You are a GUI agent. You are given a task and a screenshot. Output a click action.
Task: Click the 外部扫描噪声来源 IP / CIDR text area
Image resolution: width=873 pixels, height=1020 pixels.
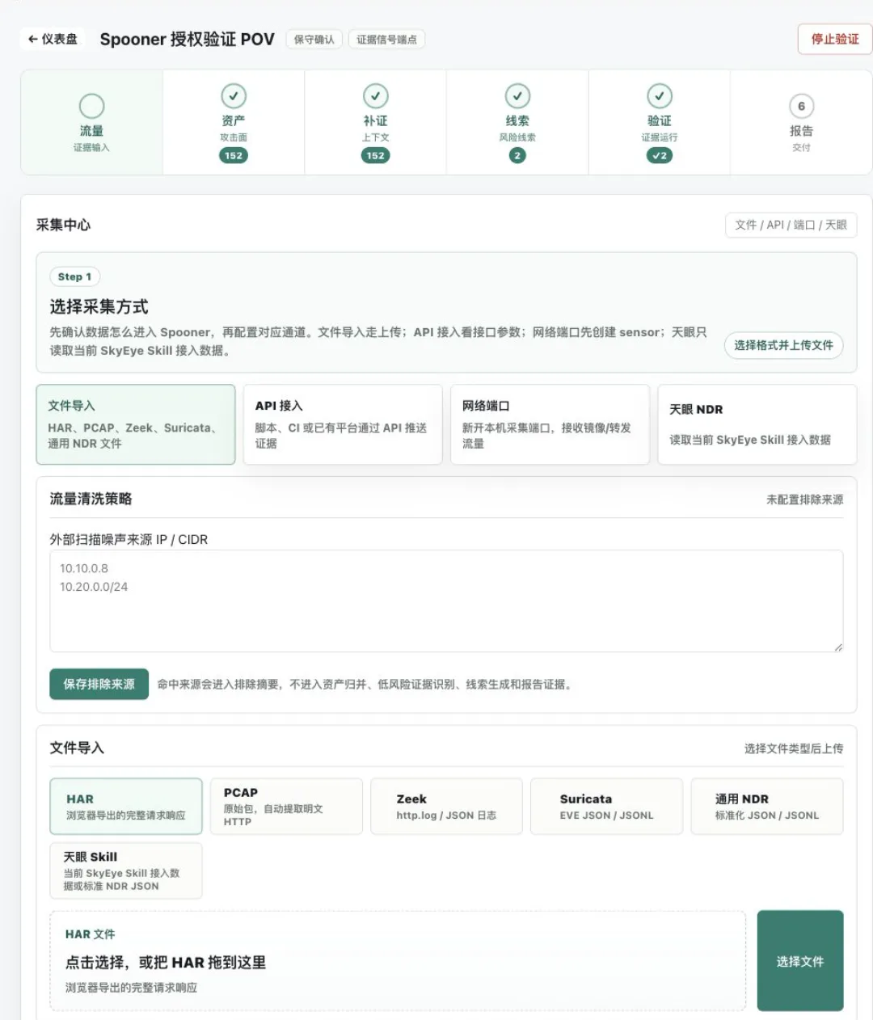coord(446,601)
